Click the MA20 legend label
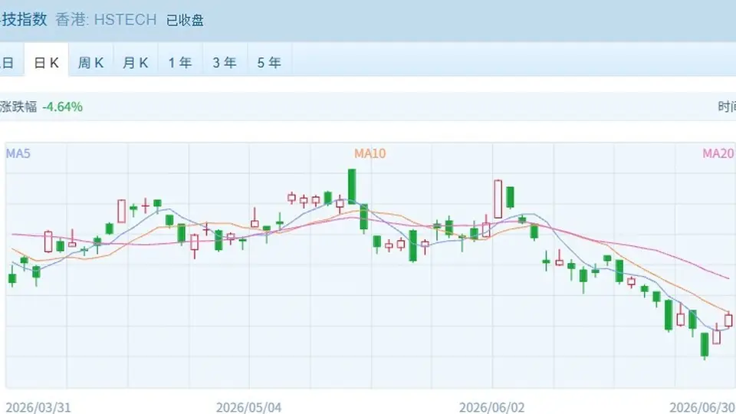Image resolution: width=736 pixels, height=414 pixels. 718,153
